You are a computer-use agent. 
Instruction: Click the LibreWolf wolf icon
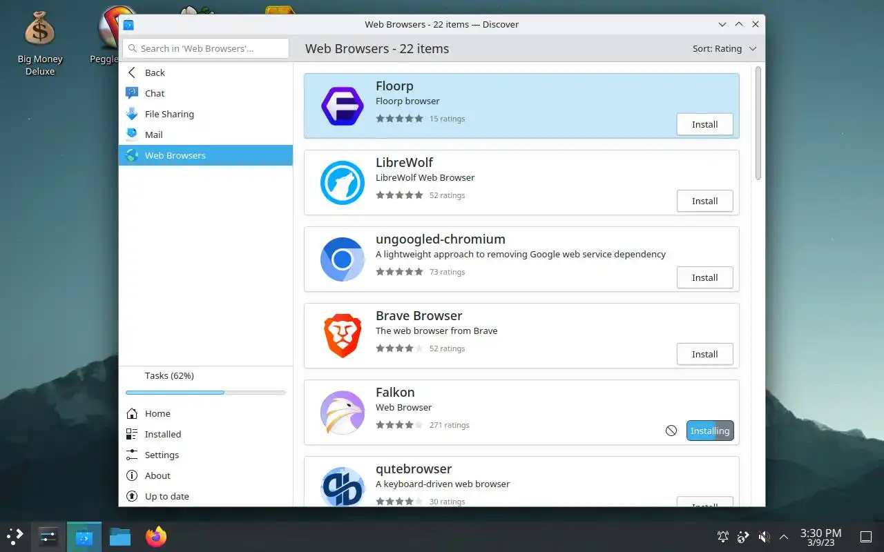[x=343, y=183]
